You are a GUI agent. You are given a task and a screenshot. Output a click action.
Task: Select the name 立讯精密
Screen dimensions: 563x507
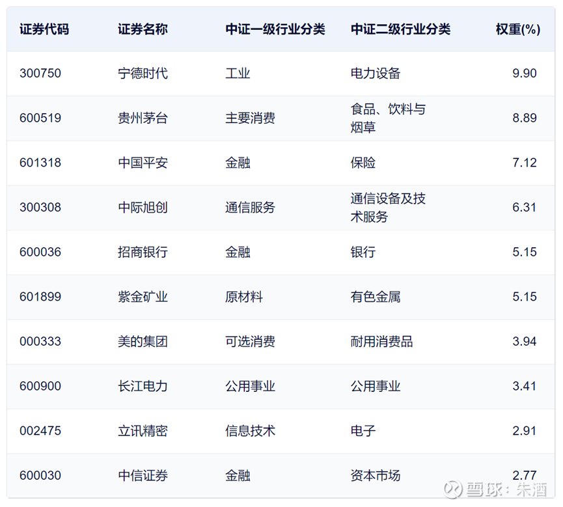coord(143,430)
